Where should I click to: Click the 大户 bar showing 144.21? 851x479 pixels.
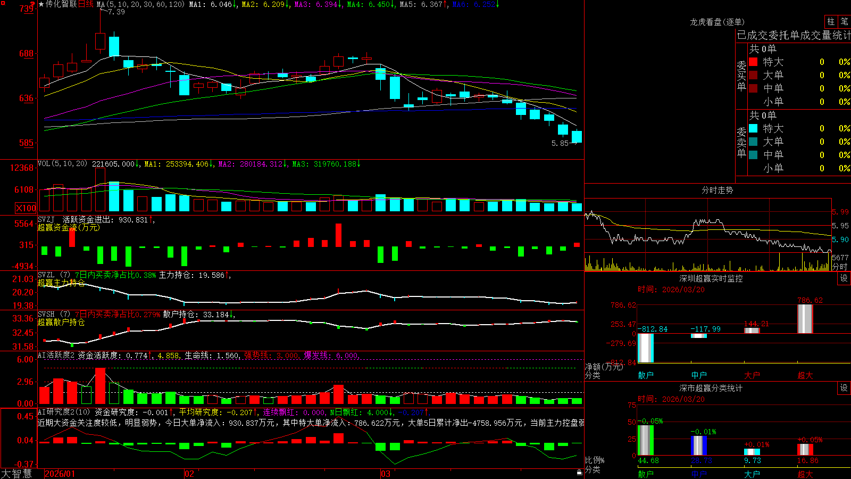tap(752, 331)
